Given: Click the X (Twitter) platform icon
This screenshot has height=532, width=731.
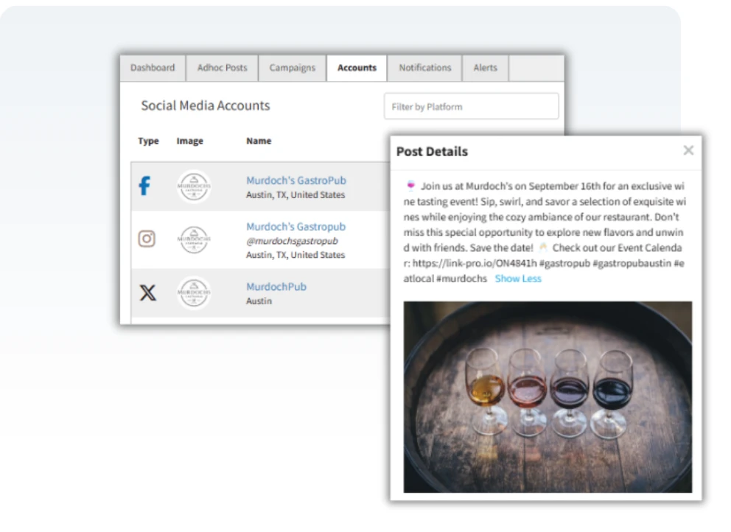Looking at the screenshot, I should click(x=148, y=293).
